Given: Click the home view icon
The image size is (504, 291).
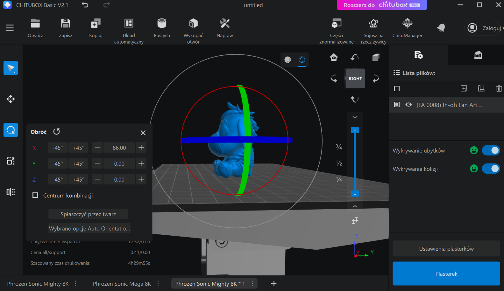Looking at the screenshot, I should pos(334,57).
